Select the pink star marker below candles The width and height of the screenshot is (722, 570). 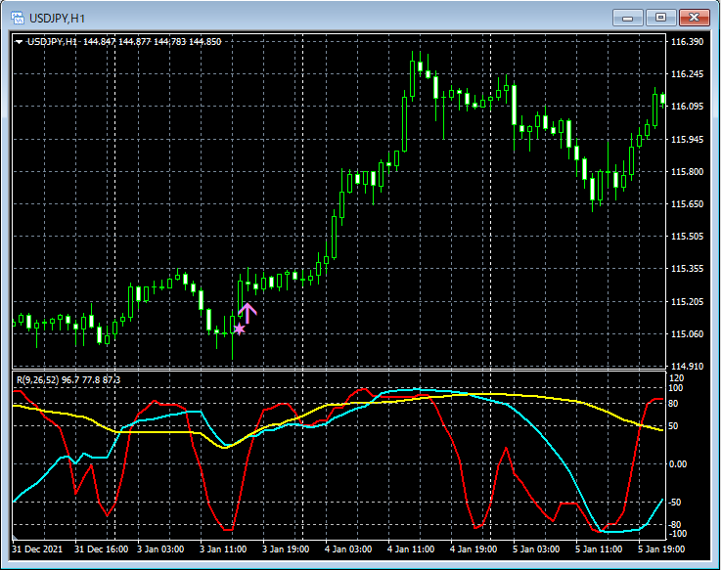coord(239,329)
